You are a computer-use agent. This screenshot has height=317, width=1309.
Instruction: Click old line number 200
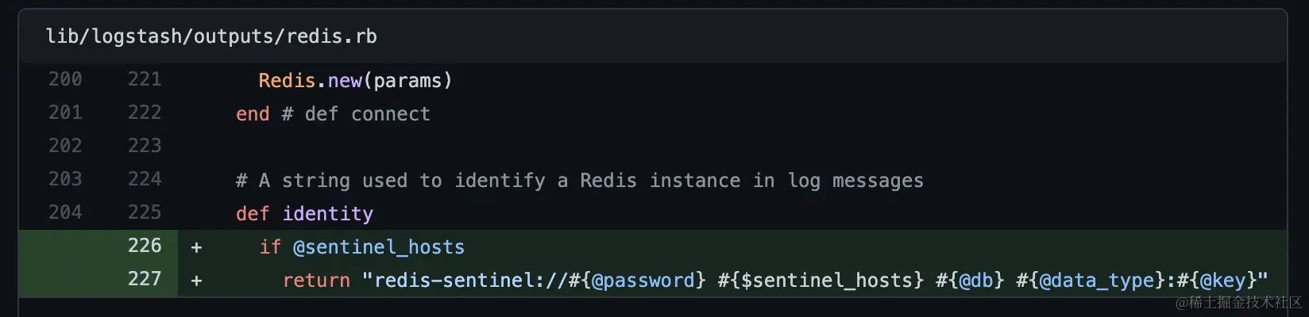(x=65, y=79)
